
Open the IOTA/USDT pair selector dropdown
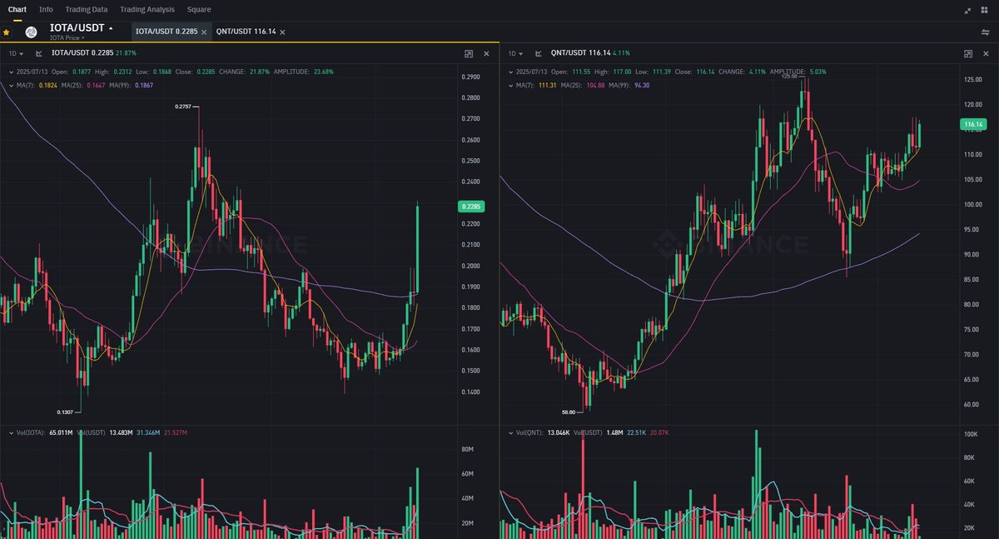tap(111, 28)
